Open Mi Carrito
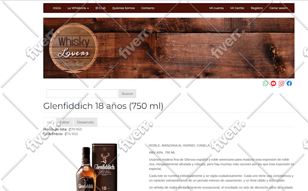Screen dimensions: 308x191 (237, 8)
